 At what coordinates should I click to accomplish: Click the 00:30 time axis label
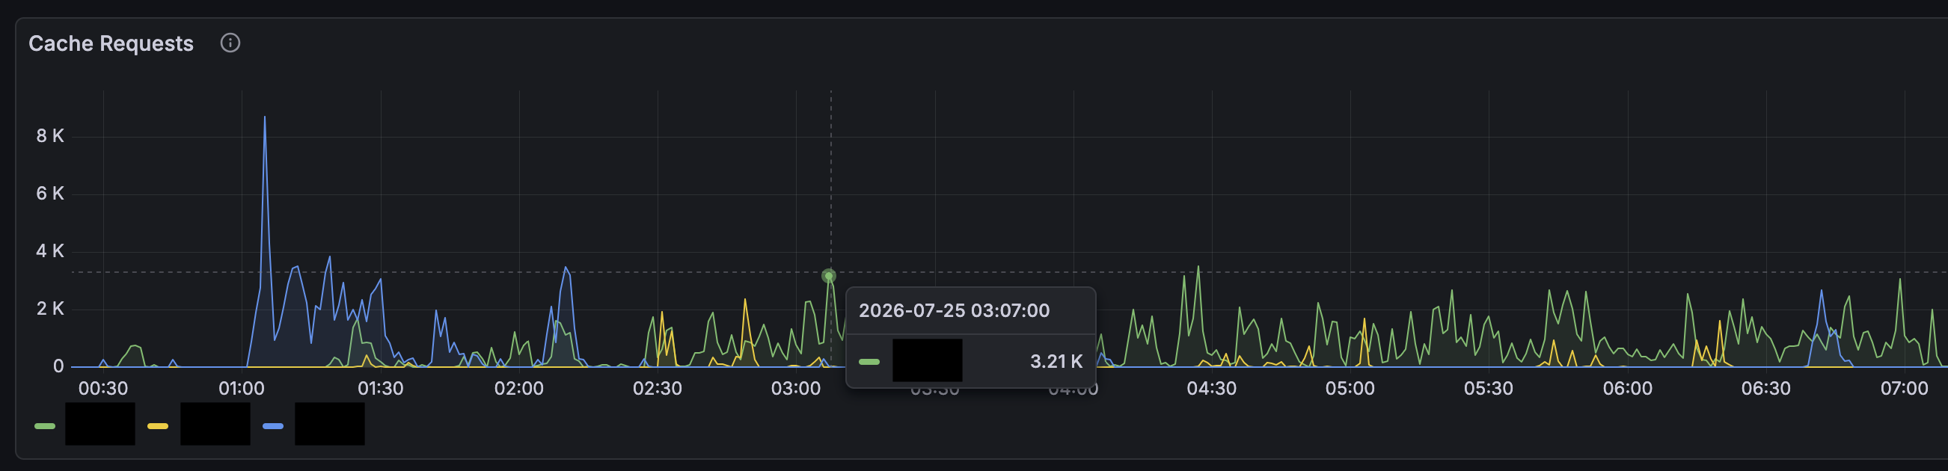pyautogui.click(x=103, y=389)
